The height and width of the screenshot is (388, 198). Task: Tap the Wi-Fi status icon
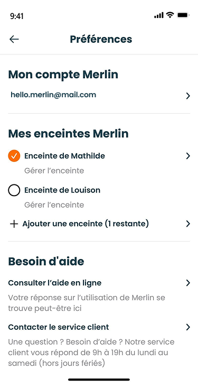point(170,15)
